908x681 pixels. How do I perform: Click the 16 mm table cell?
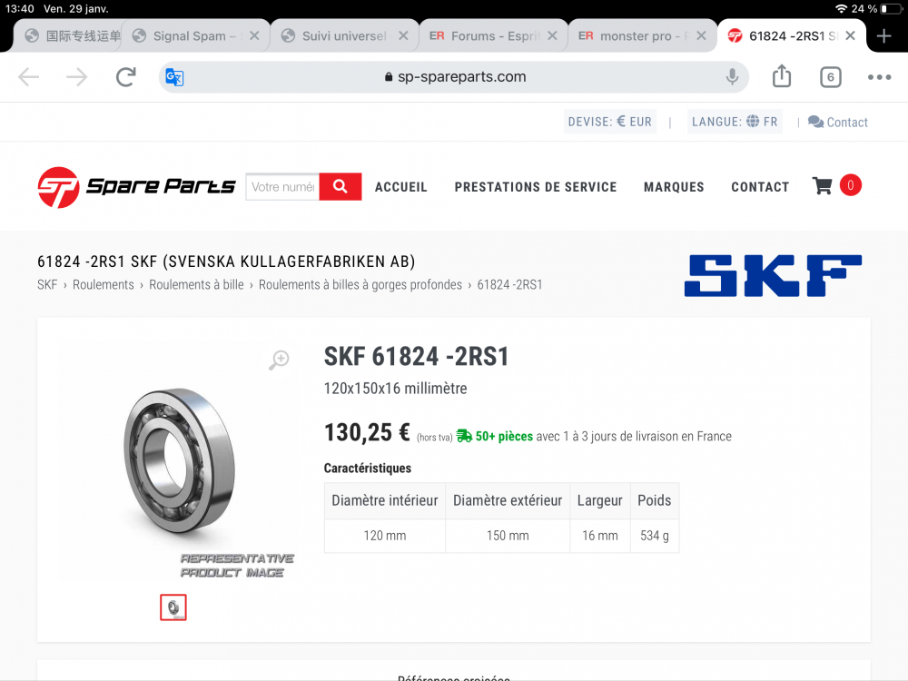[x=600, y=536]
